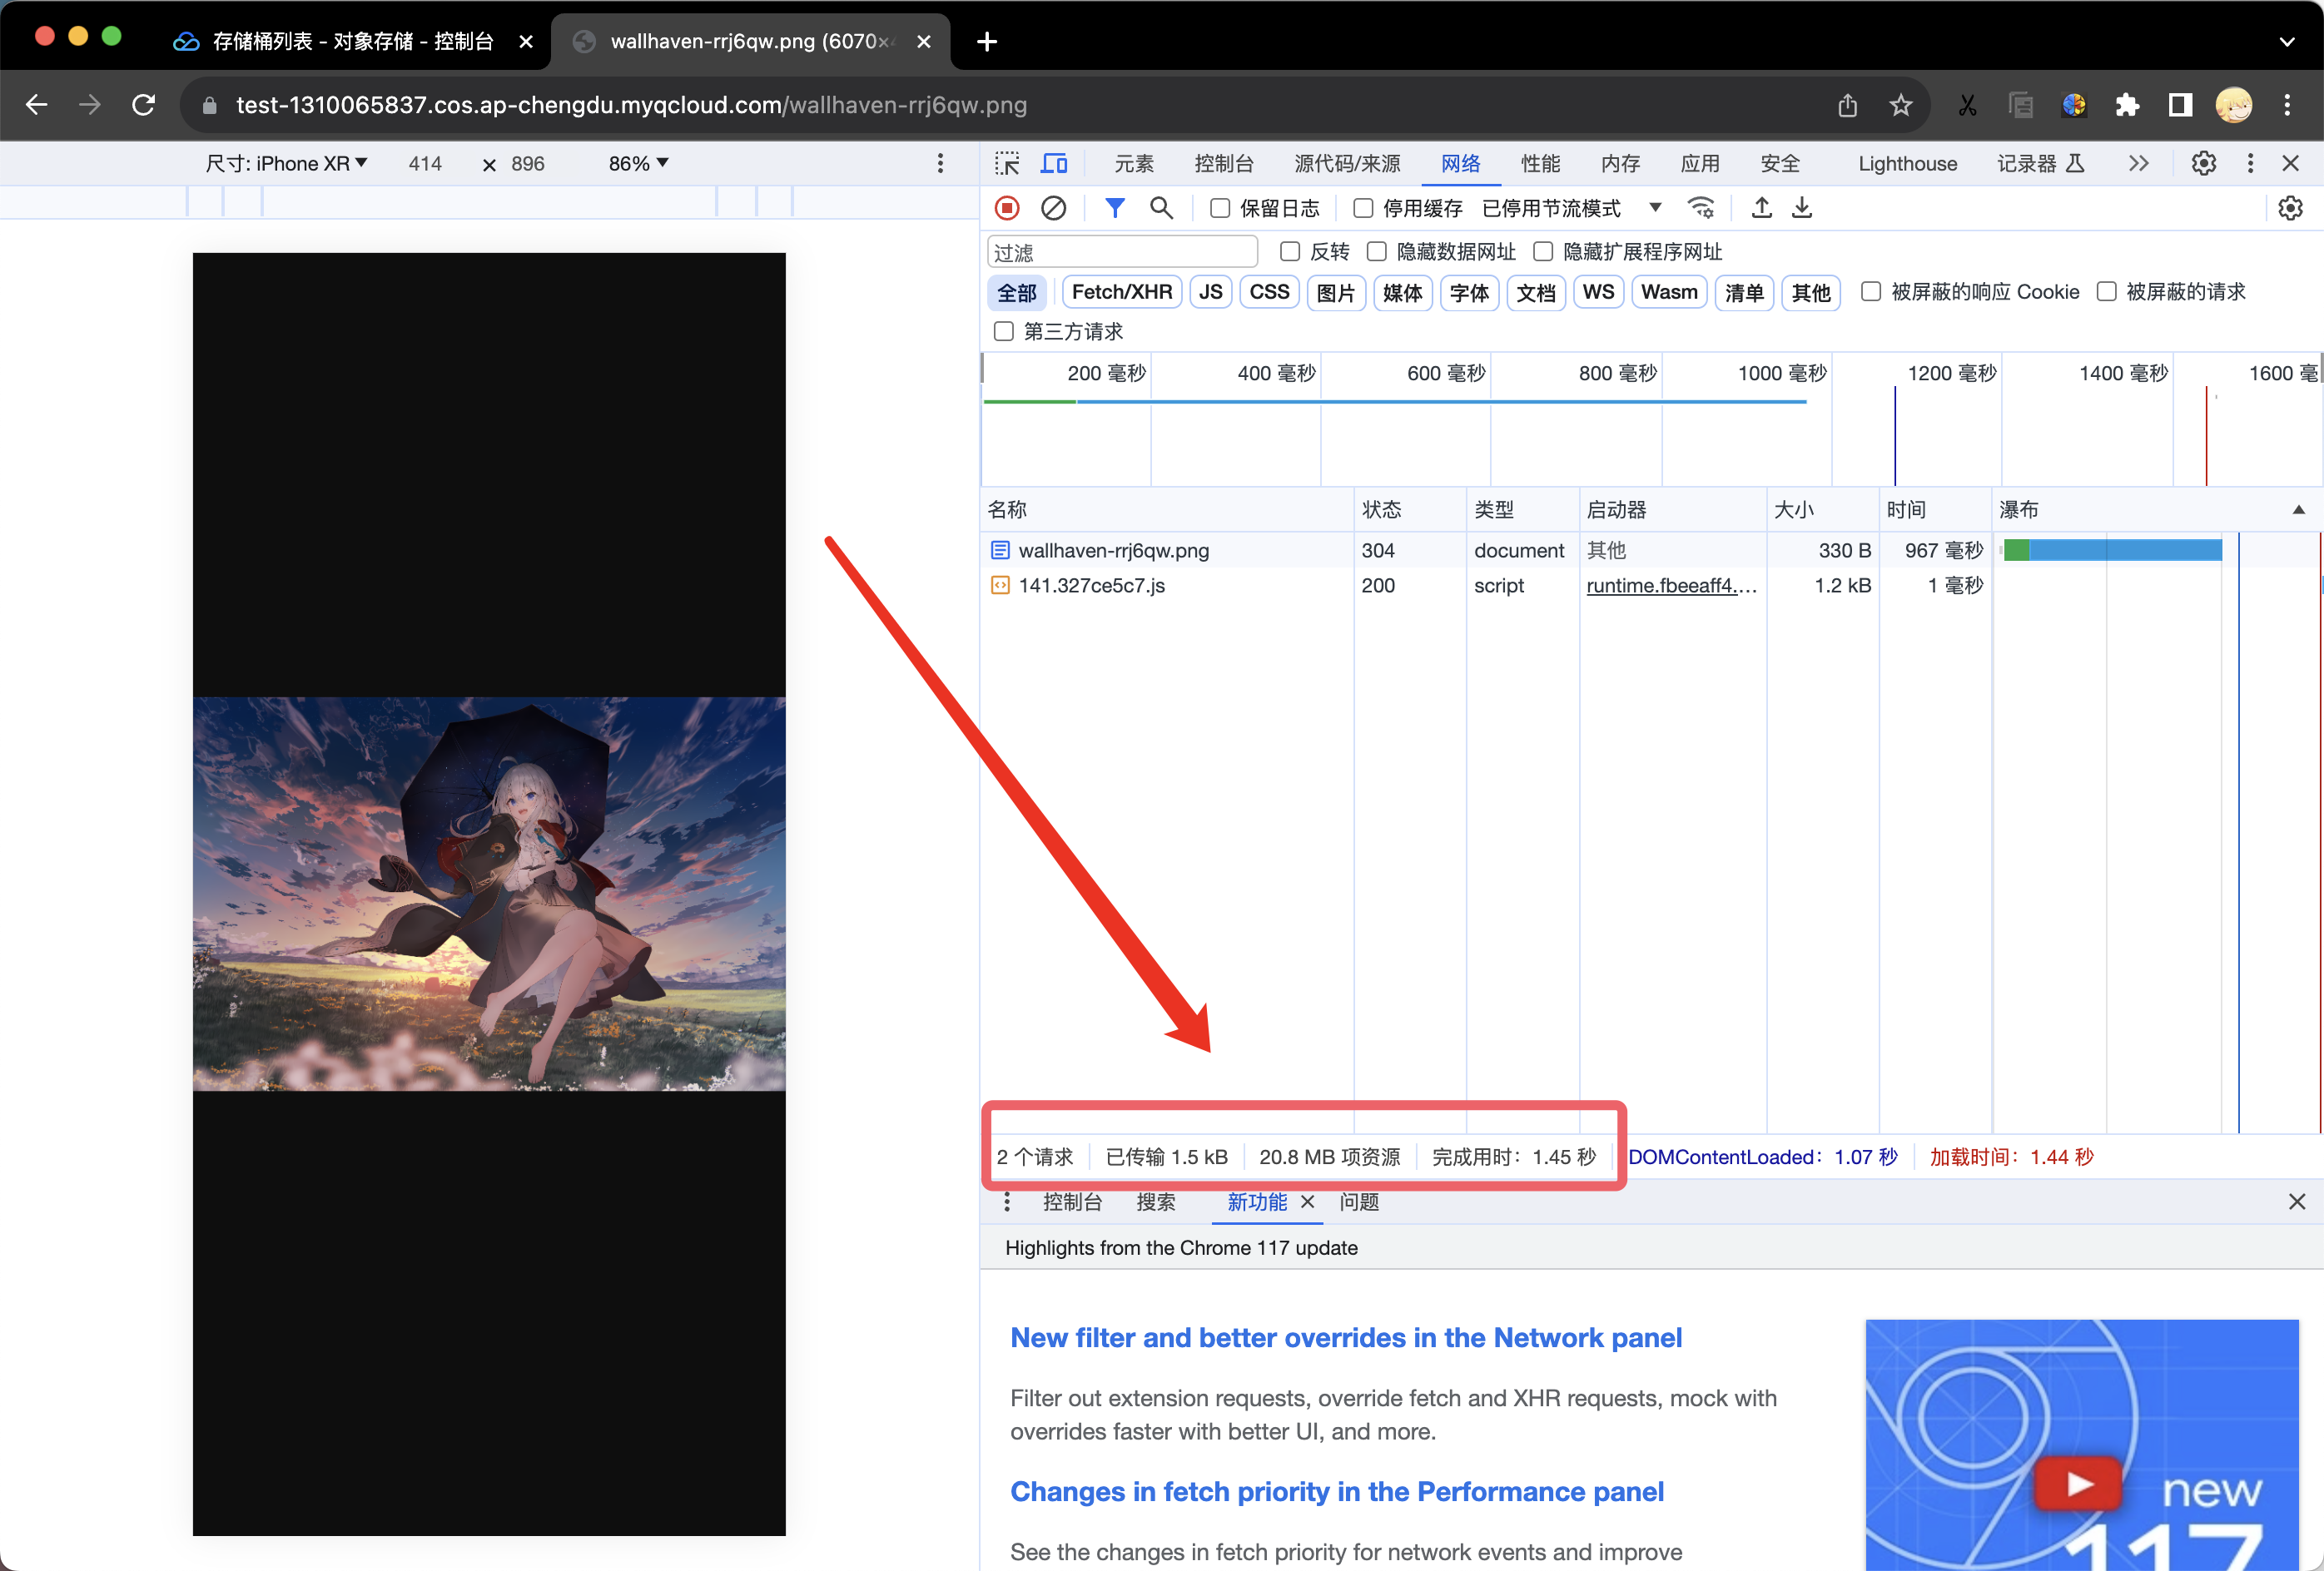Open zoom level dropdown 86%
2324x1571 pixels.
click(638, 163)
